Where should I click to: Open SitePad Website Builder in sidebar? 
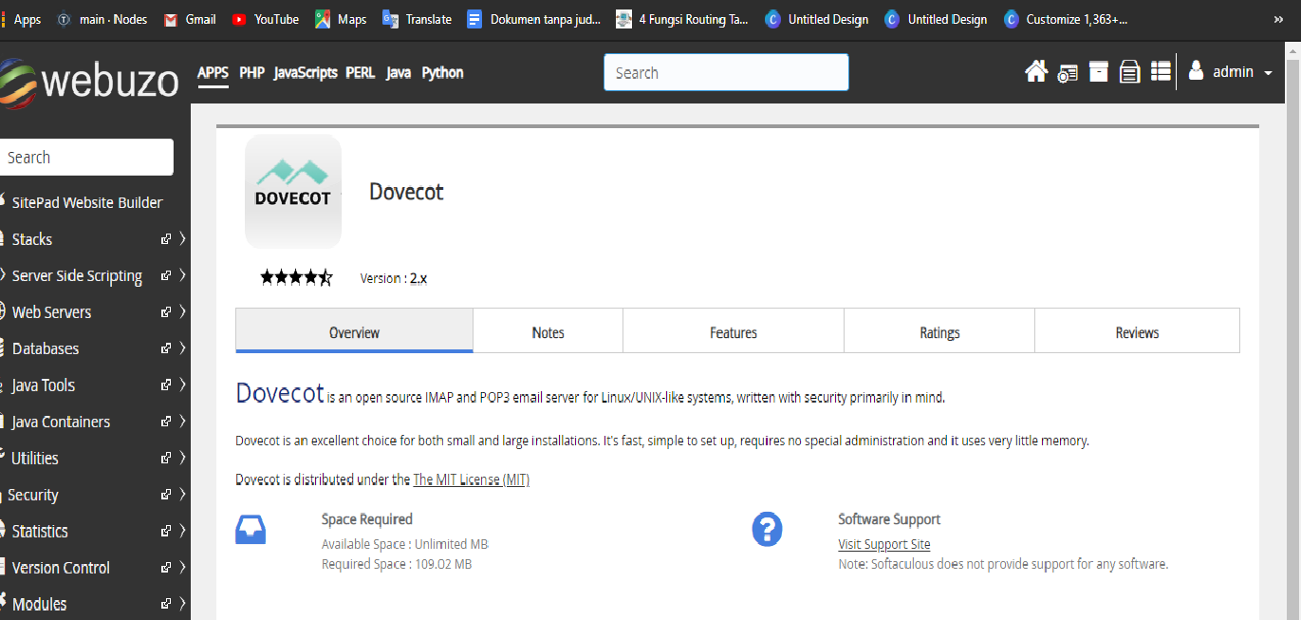(87, 202)
